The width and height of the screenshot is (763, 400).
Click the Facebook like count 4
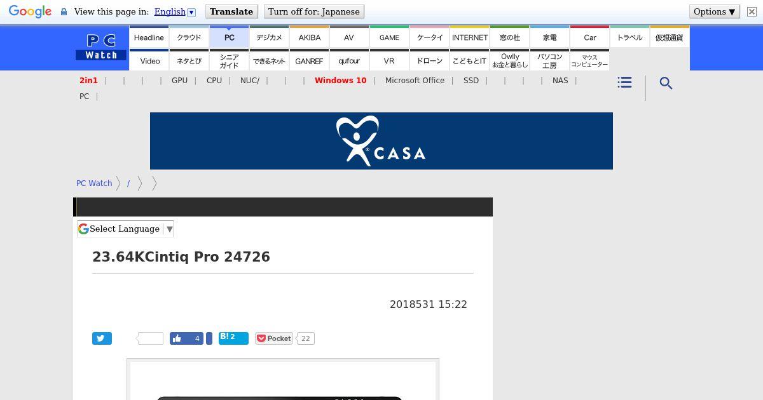(x=197, y=338)
